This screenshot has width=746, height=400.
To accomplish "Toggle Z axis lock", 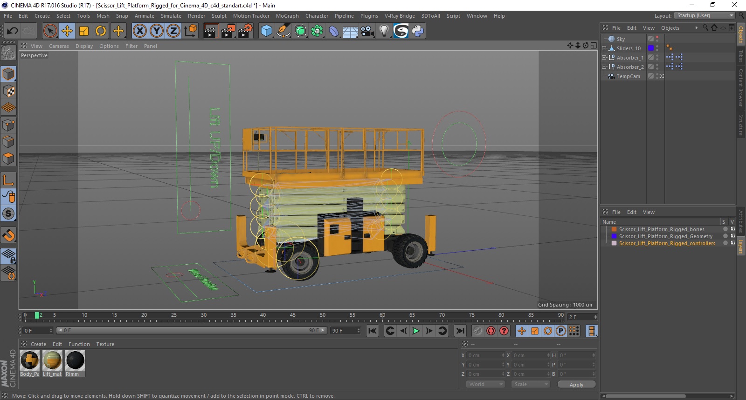I will point(173,31).
